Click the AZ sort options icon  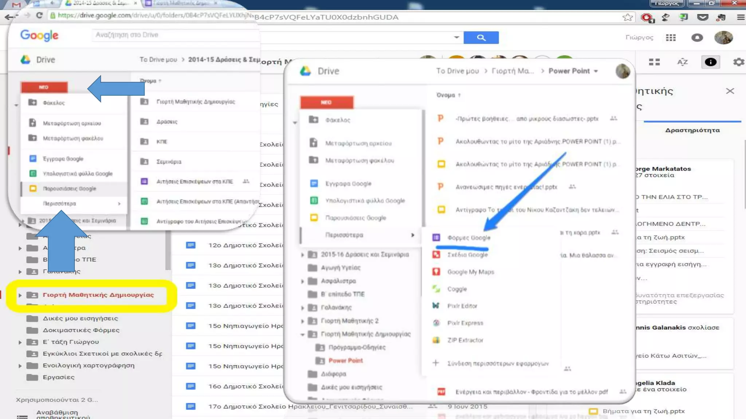click(x=682, y=62)
